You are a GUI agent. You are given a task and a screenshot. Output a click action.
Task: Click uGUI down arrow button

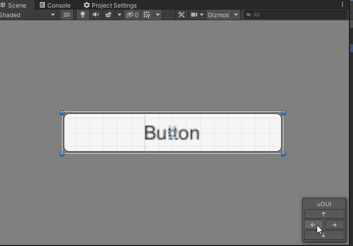click(324, 235)
